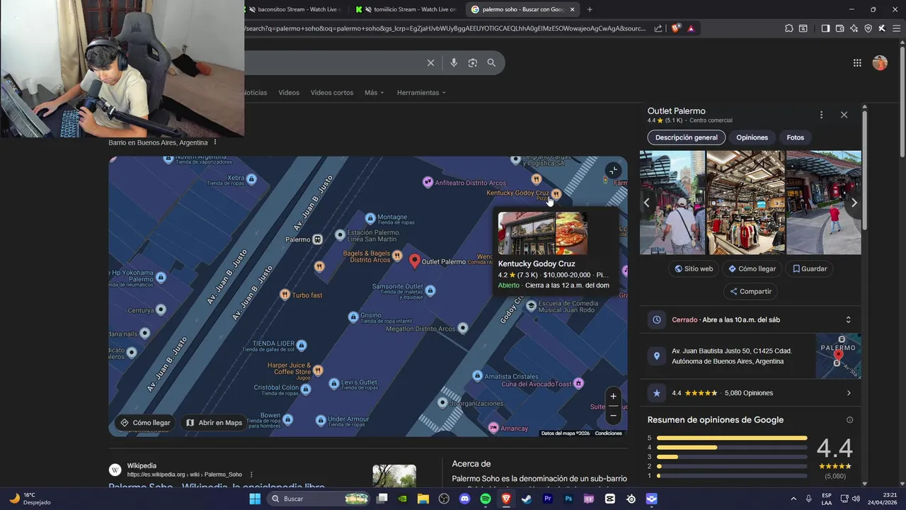Viewport: 906px width, 510px height.
Task: Open Brave VPN shield icon
Action: coord(868,28)
